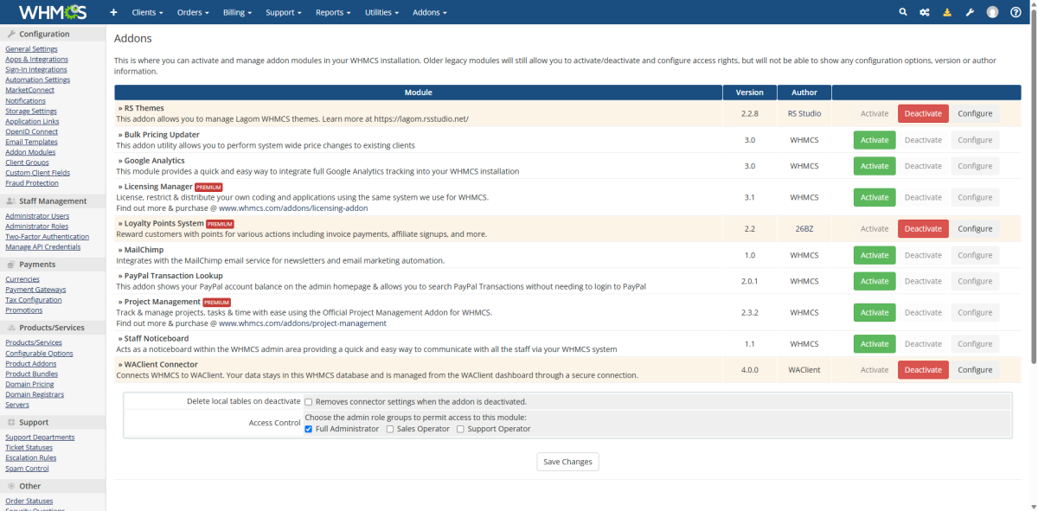
Task: Enable Support Operator access
Action: click(460, 429)
